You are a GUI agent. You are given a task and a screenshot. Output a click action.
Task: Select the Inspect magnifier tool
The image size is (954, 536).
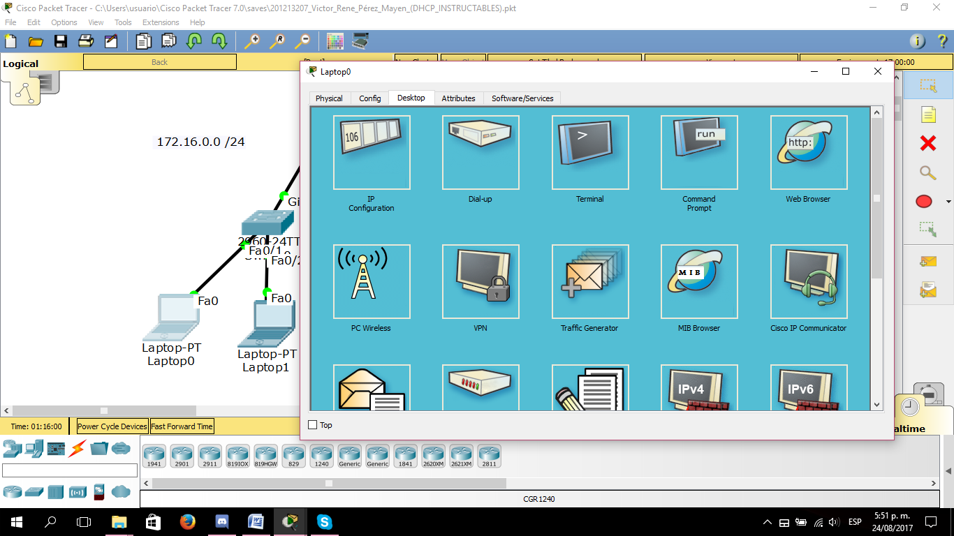coord(928,173)
